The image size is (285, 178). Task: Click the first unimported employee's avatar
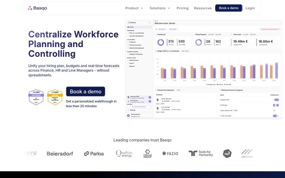[x=158, y=100]
